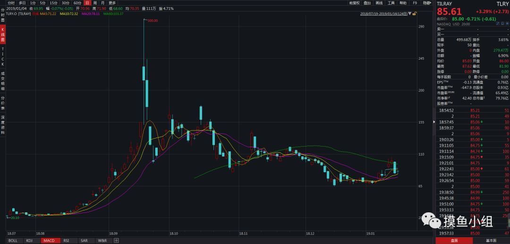Click the 19:38:50 trade row
The width and height of the screenshot is (510, 244).
pyautogui.click(x=473, y=192)
